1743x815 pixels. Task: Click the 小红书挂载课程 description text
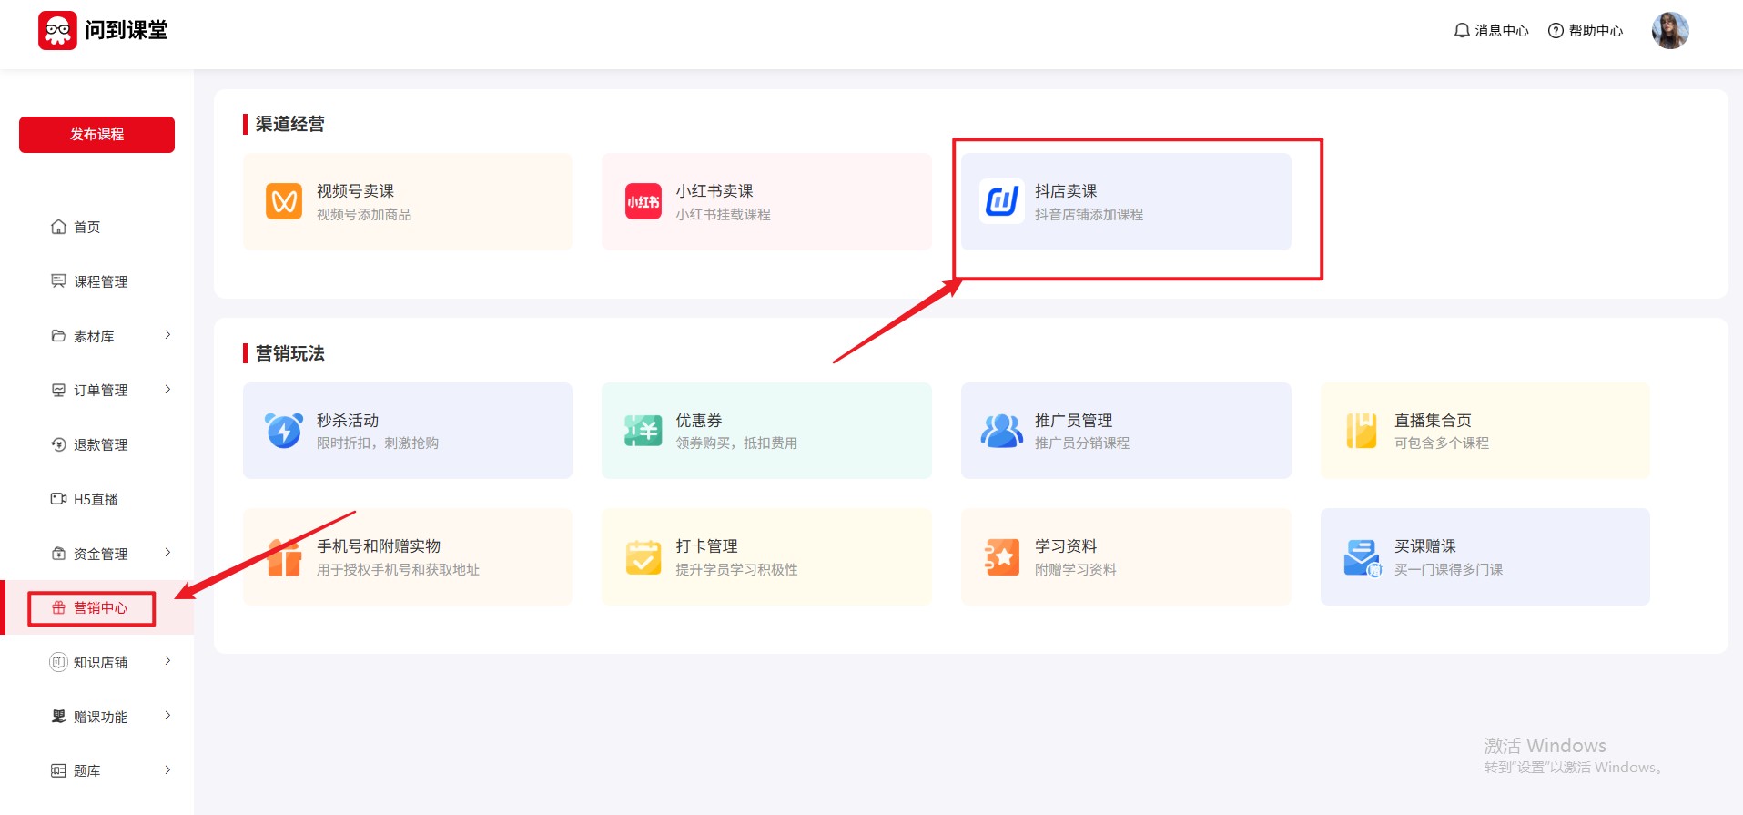(723, 215)
